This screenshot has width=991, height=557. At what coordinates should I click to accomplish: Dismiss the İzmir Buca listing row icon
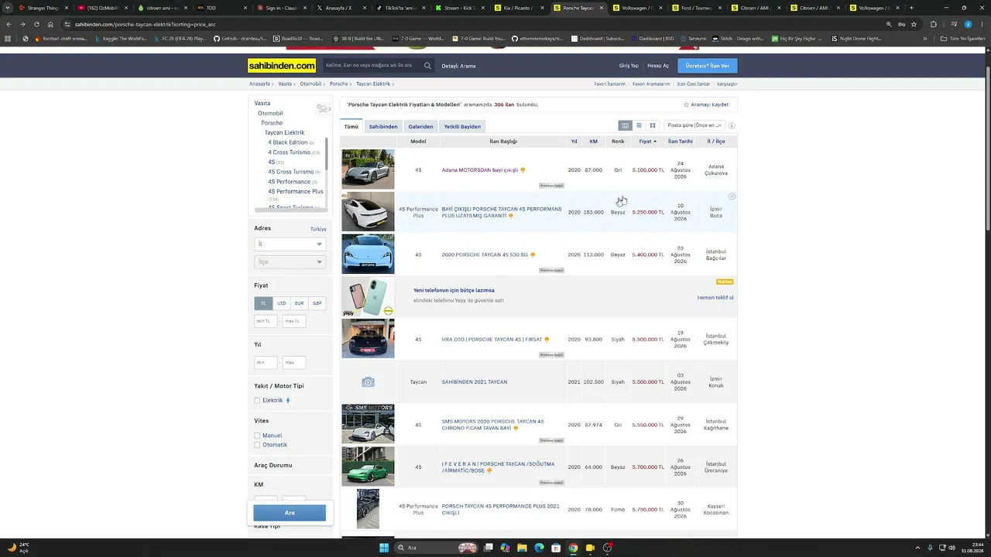[x=732, y=196]
